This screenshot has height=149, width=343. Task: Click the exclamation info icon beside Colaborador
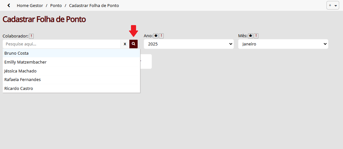click(x=31, y=36)
